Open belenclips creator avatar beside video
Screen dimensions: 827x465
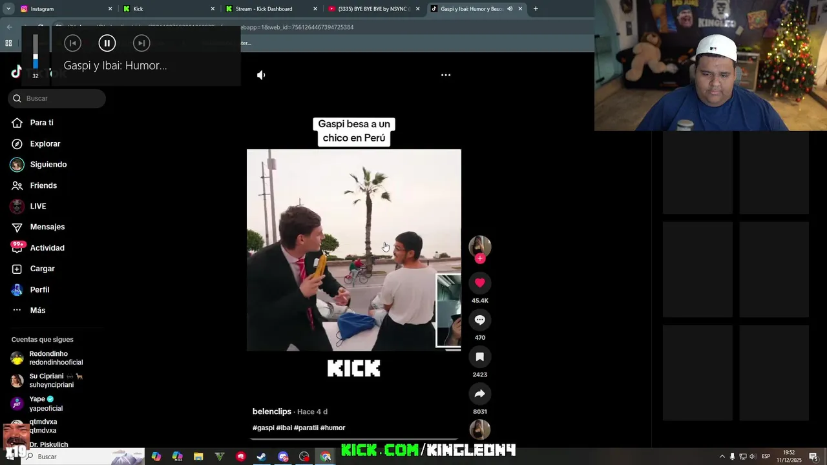(x=479, y=246)
